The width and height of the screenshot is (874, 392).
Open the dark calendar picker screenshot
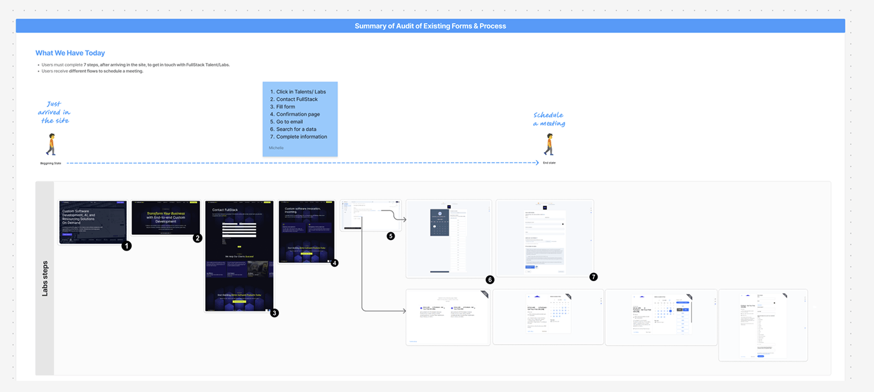(x=449, y=239)
